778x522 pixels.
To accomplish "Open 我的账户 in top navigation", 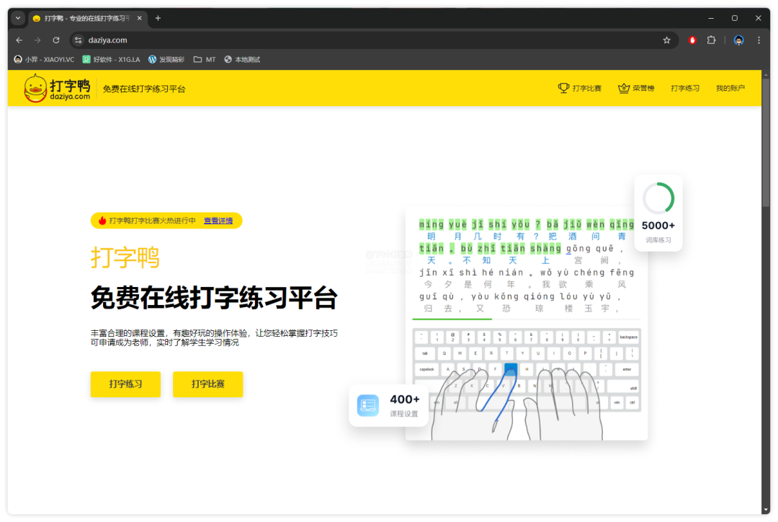I will [730, 88].
